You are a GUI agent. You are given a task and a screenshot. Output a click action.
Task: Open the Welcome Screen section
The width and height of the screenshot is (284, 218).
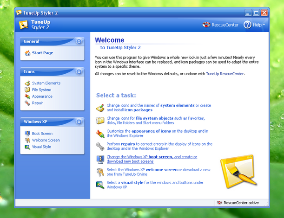click(46, 140)
